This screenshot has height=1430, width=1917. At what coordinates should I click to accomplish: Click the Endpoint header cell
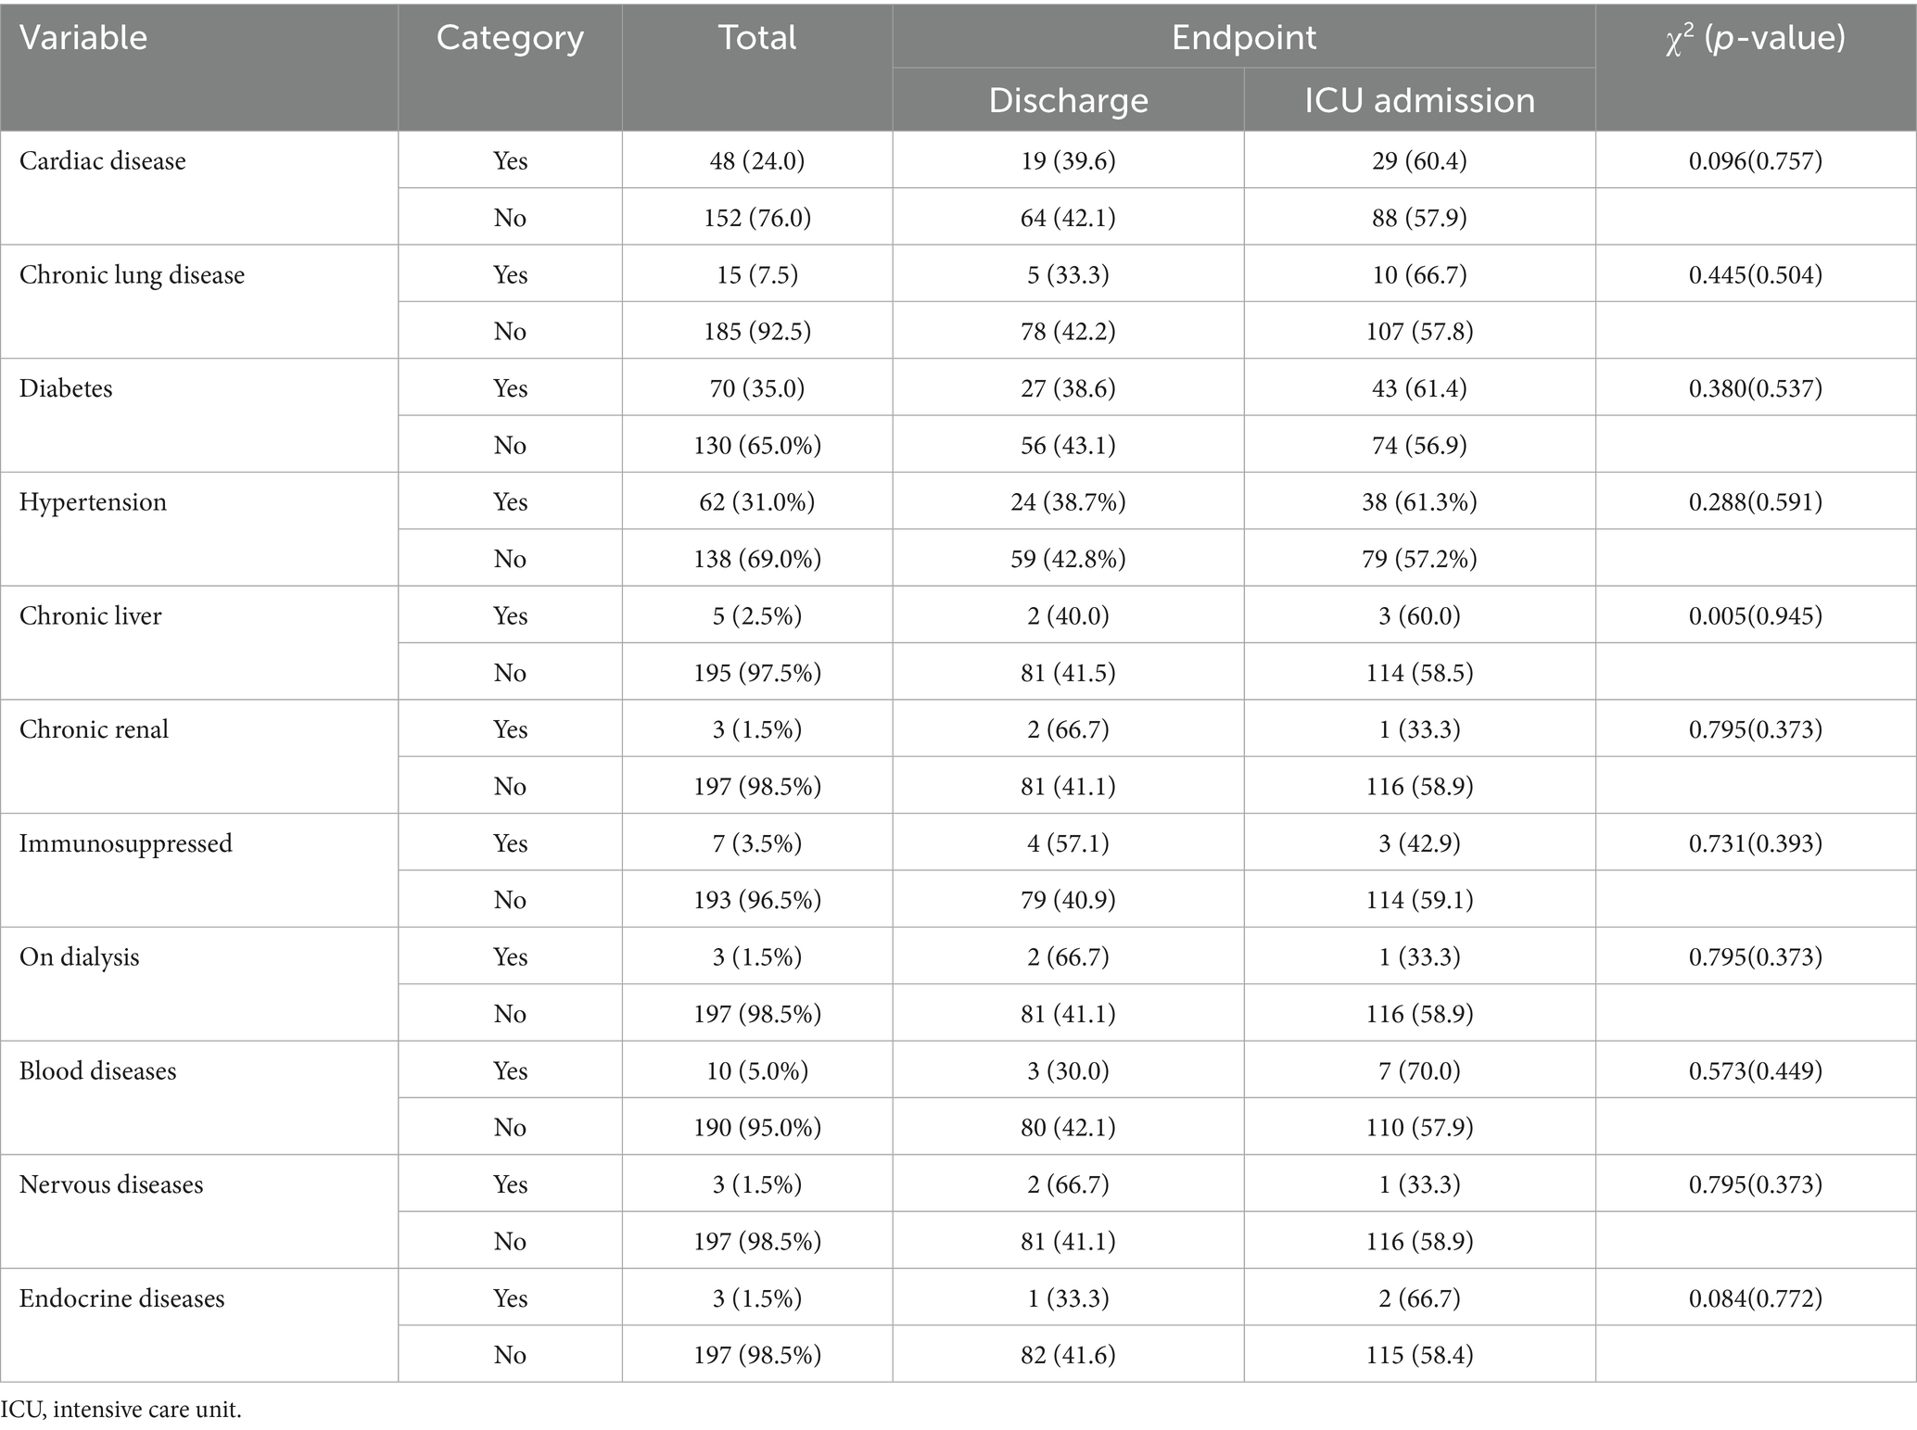click(x=1243, y=38)
